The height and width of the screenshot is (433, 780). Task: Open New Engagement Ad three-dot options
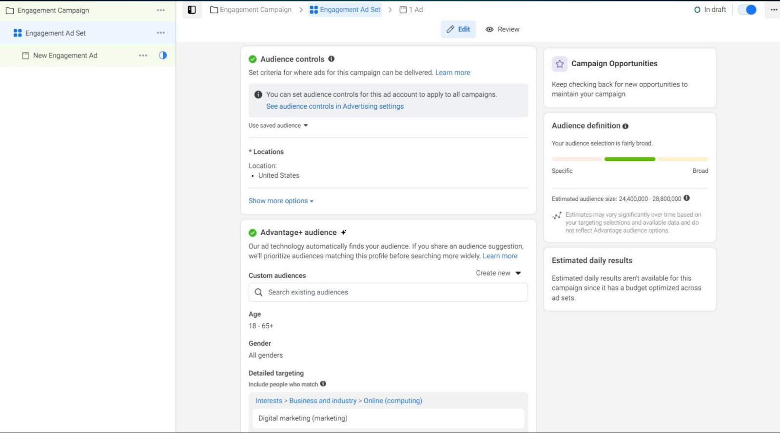coord(143,56)
